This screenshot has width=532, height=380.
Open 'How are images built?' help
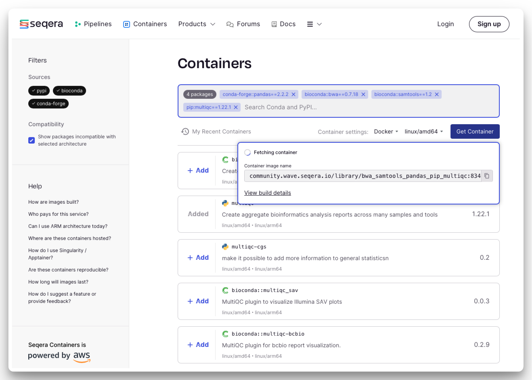pyautogui.click(x=53, y=202)
